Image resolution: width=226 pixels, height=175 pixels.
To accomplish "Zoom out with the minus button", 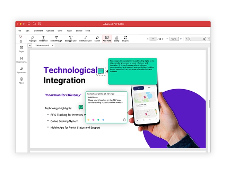I will (x=167, y=39).
